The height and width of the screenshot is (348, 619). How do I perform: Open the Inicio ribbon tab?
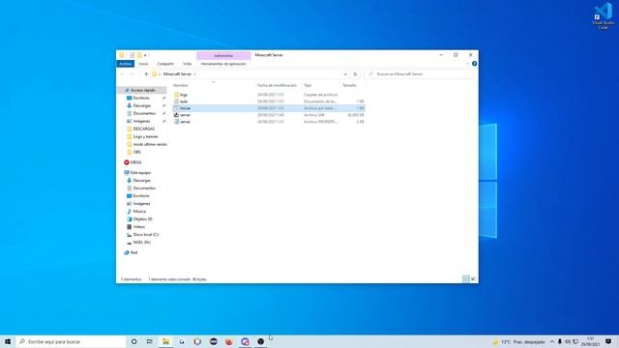pyautogui.click(x=143, y=64)
